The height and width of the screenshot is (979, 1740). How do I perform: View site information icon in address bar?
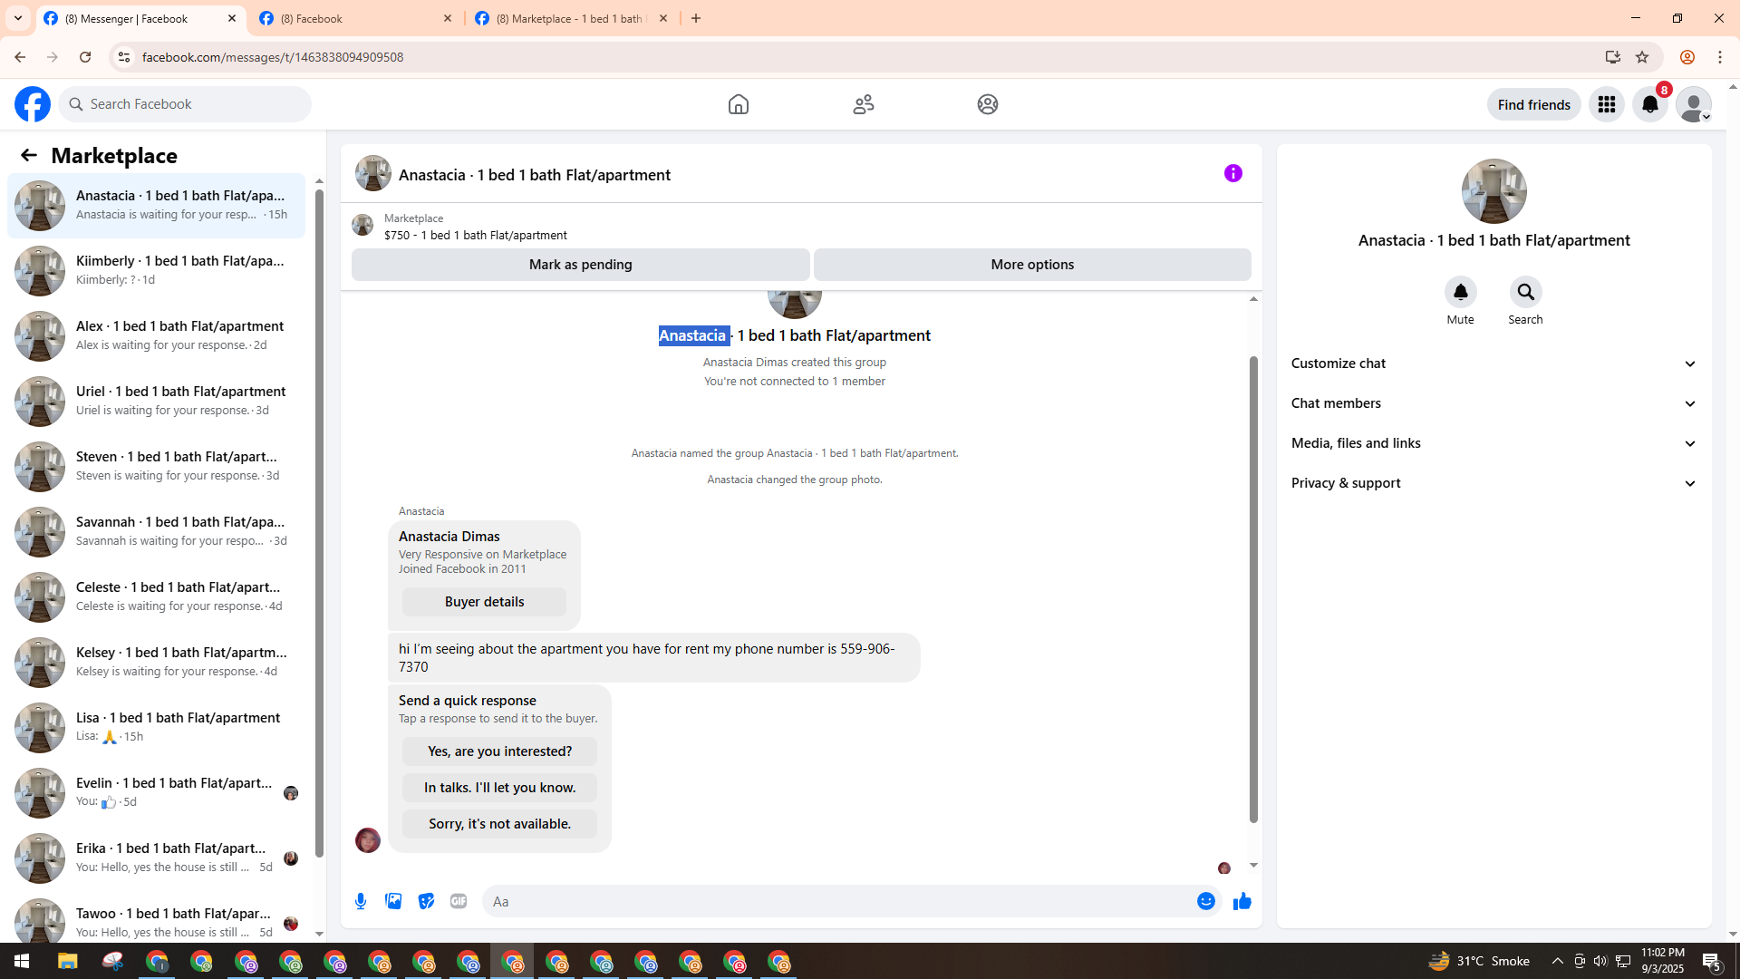[x=124, y=57]
